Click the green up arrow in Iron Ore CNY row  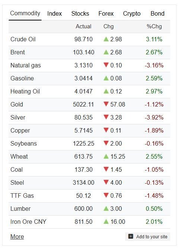pyautogui.click(x=106, y=222)
